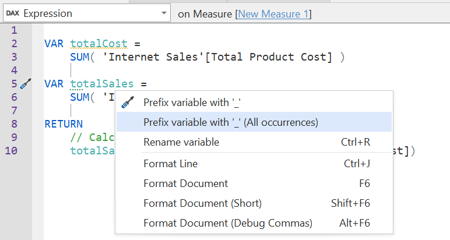Choose Format Document (Short) option
Screen dimensions: 450x240
[x=202, y=203]
